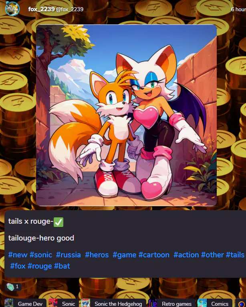Click the green checkmark emoji in the post
This screenshot has height=307, width=246.
[x=58, y=222]
